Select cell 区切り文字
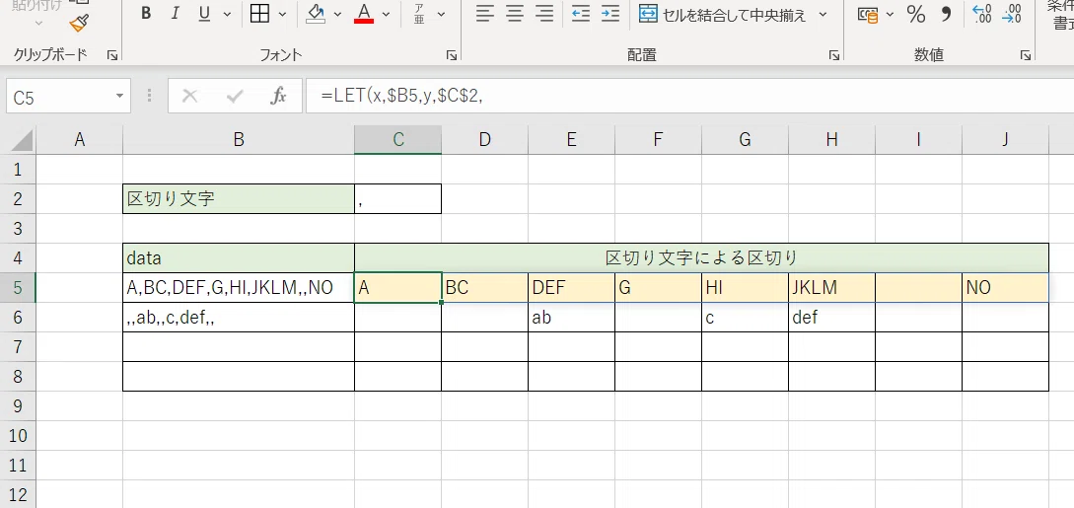Viewport: 1074px width, 508px height. click(239, 198)
